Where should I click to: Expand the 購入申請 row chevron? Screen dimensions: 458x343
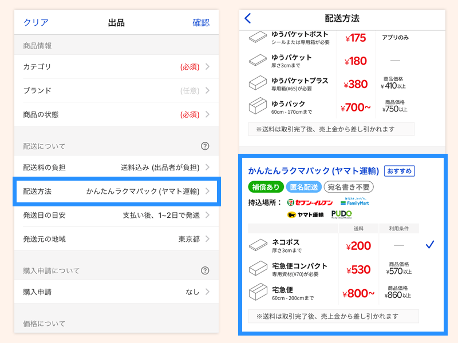pyautogui.click(x=207, y=292)
